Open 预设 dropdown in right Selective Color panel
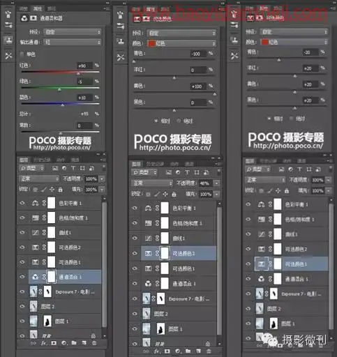This screenshot has height=357, width=337. [x=294, y=31]
